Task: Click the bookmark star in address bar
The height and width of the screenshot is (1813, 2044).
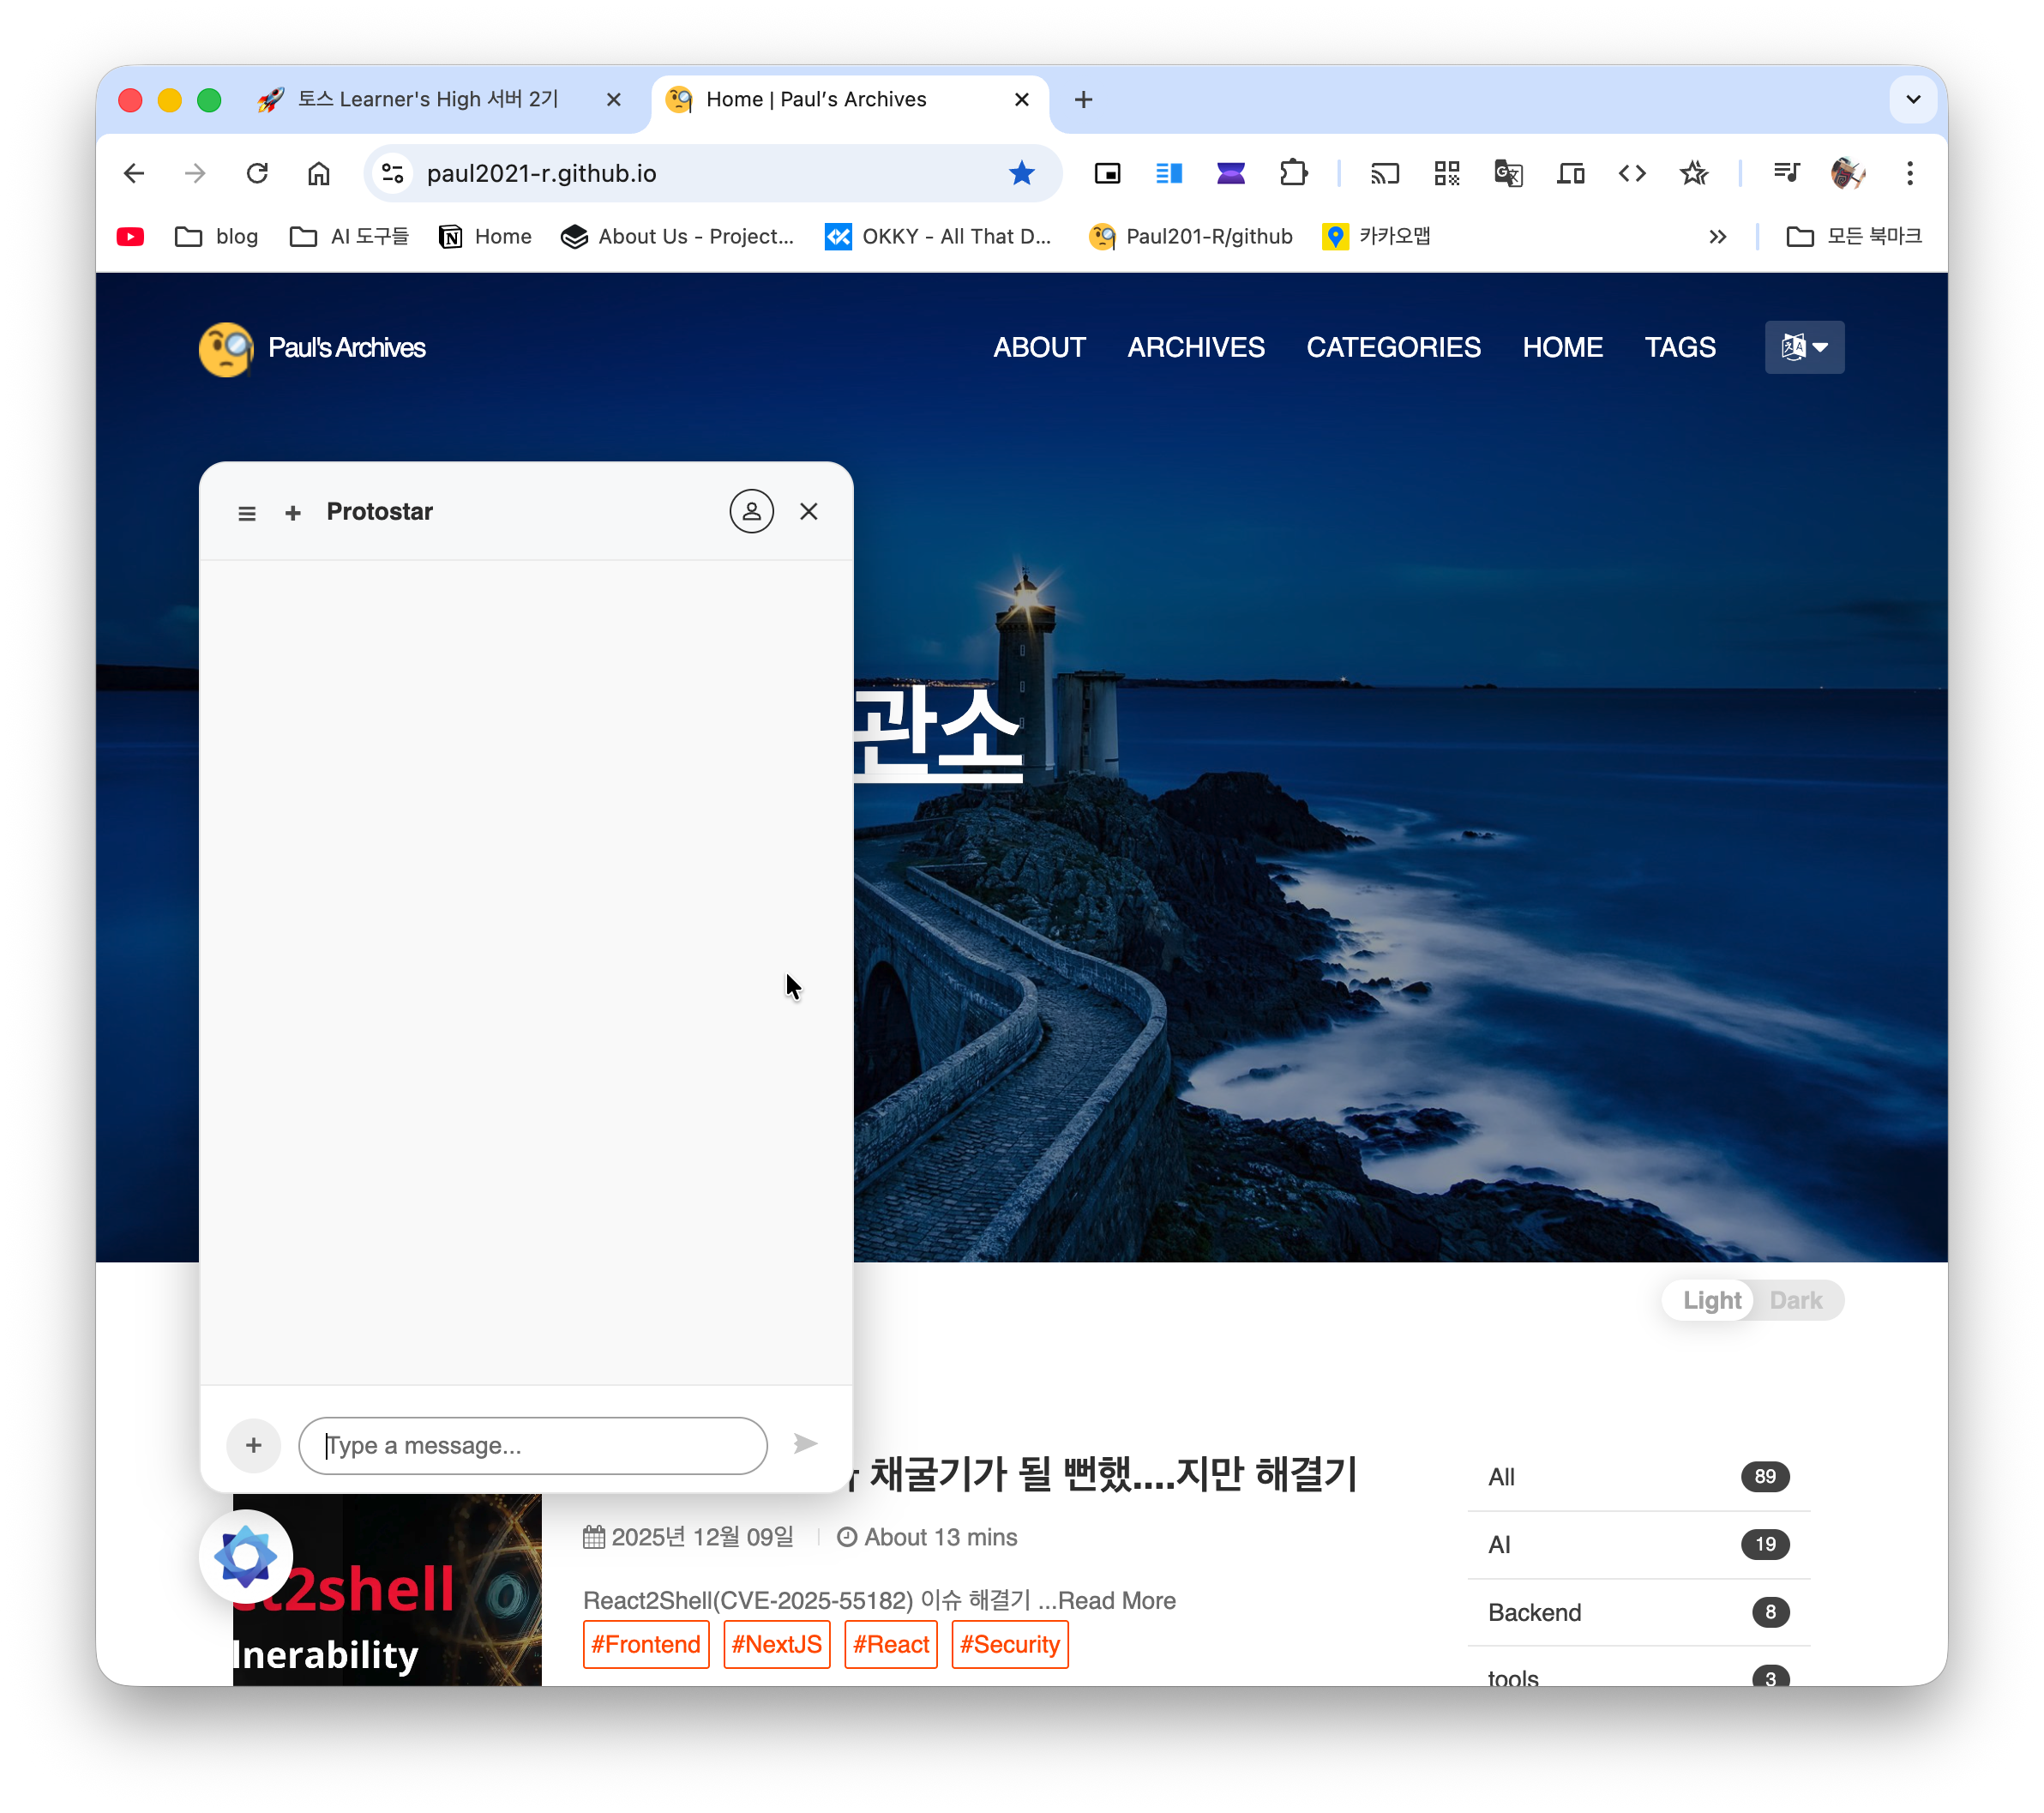Action: 1021,174
